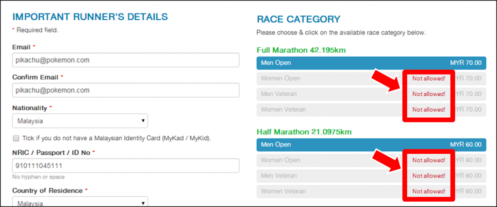Click the 'Full Marathon 42.195km' heading
The height and width of the screenshot is (207, 497).
click(301, 50)
